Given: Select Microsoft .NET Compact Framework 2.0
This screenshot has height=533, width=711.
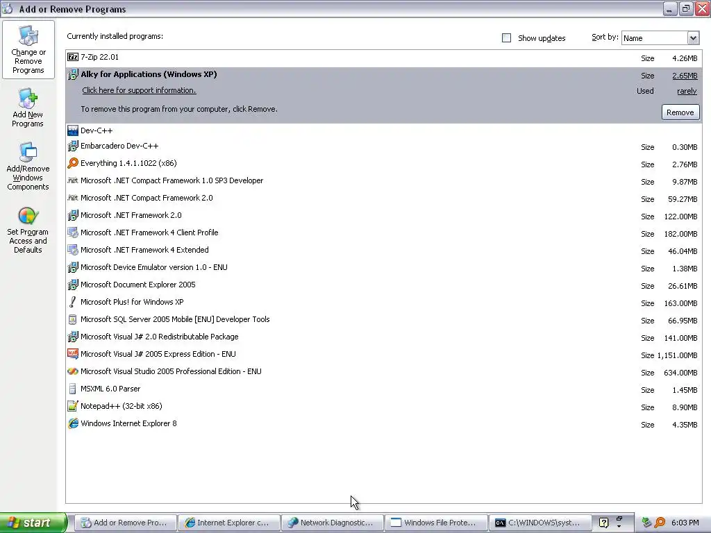Looking at the screenshot, I should pos(383,198).
